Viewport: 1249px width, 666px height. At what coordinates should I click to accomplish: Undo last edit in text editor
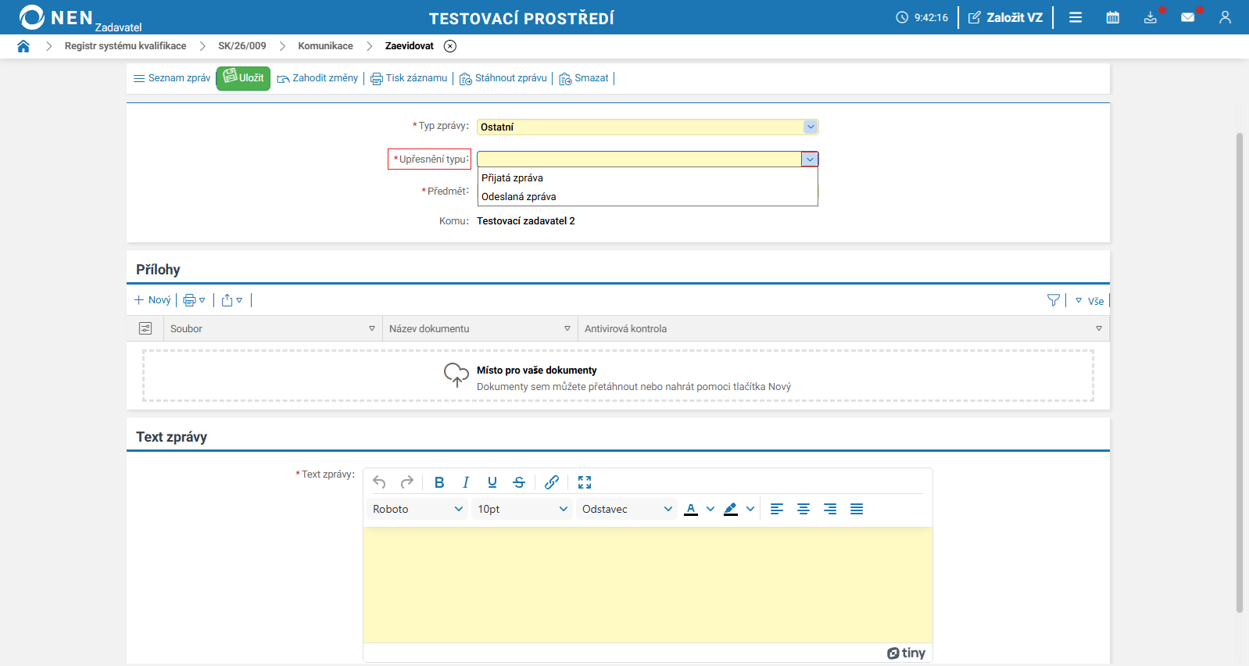(x=380, y=482)
